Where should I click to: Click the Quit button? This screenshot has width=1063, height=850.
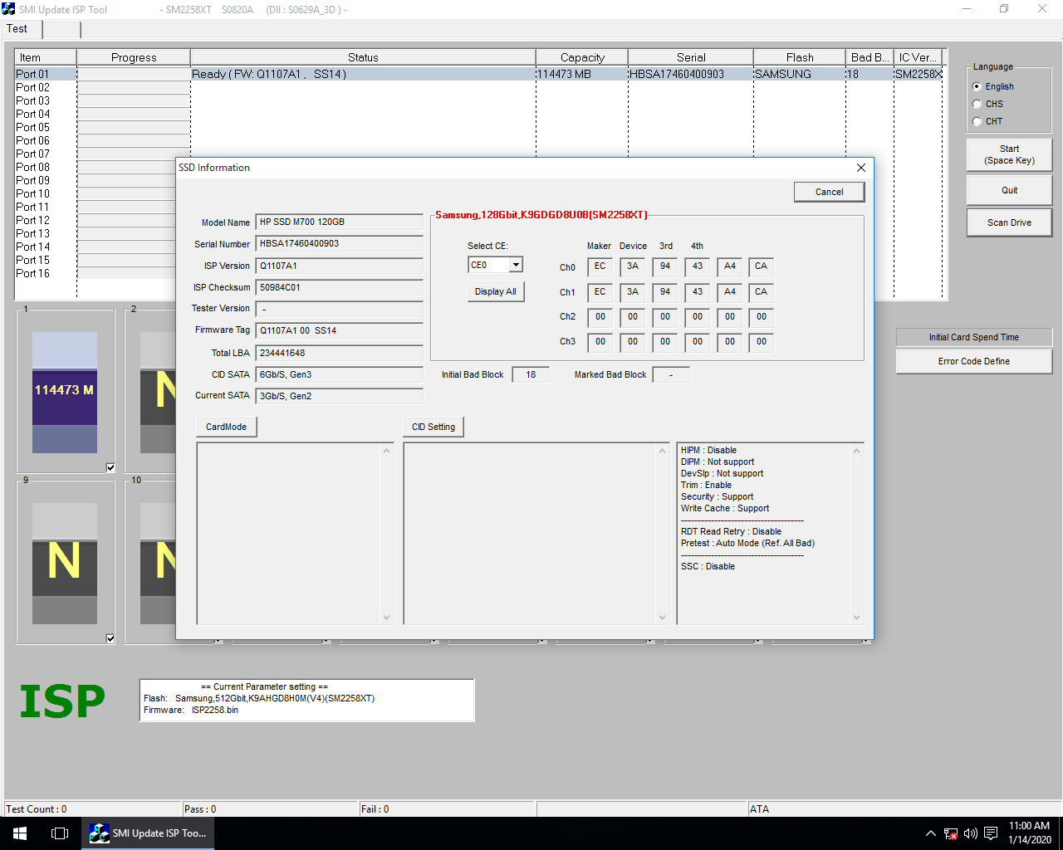[1009, 190]
